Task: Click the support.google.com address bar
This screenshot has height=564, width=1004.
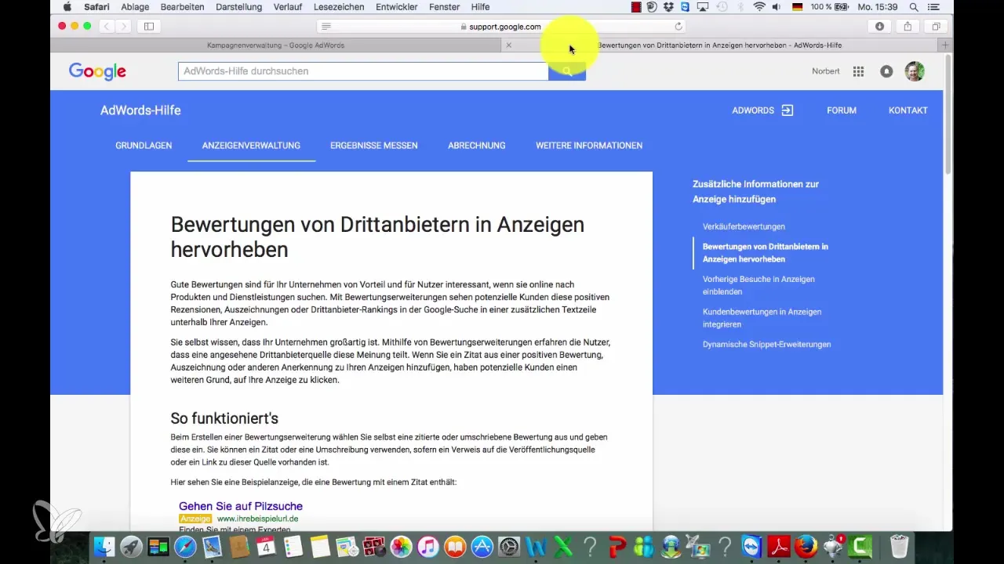Action: [x=502, y=27]
